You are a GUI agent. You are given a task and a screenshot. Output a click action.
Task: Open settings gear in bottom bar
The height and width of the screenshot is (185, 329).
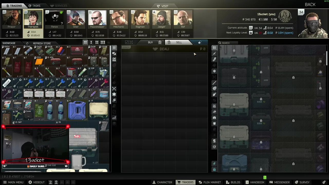coord(323,182)
